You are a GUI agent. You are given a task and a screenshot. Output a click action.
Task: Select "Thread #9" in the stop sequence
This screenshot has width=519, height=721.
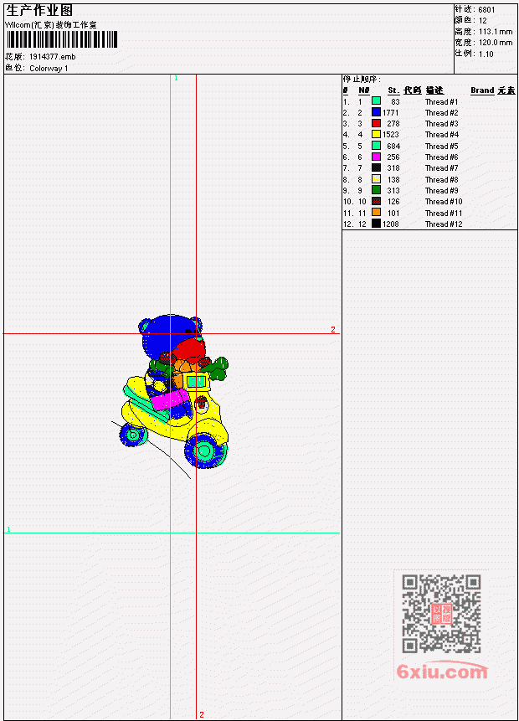(x=441, y=191)
